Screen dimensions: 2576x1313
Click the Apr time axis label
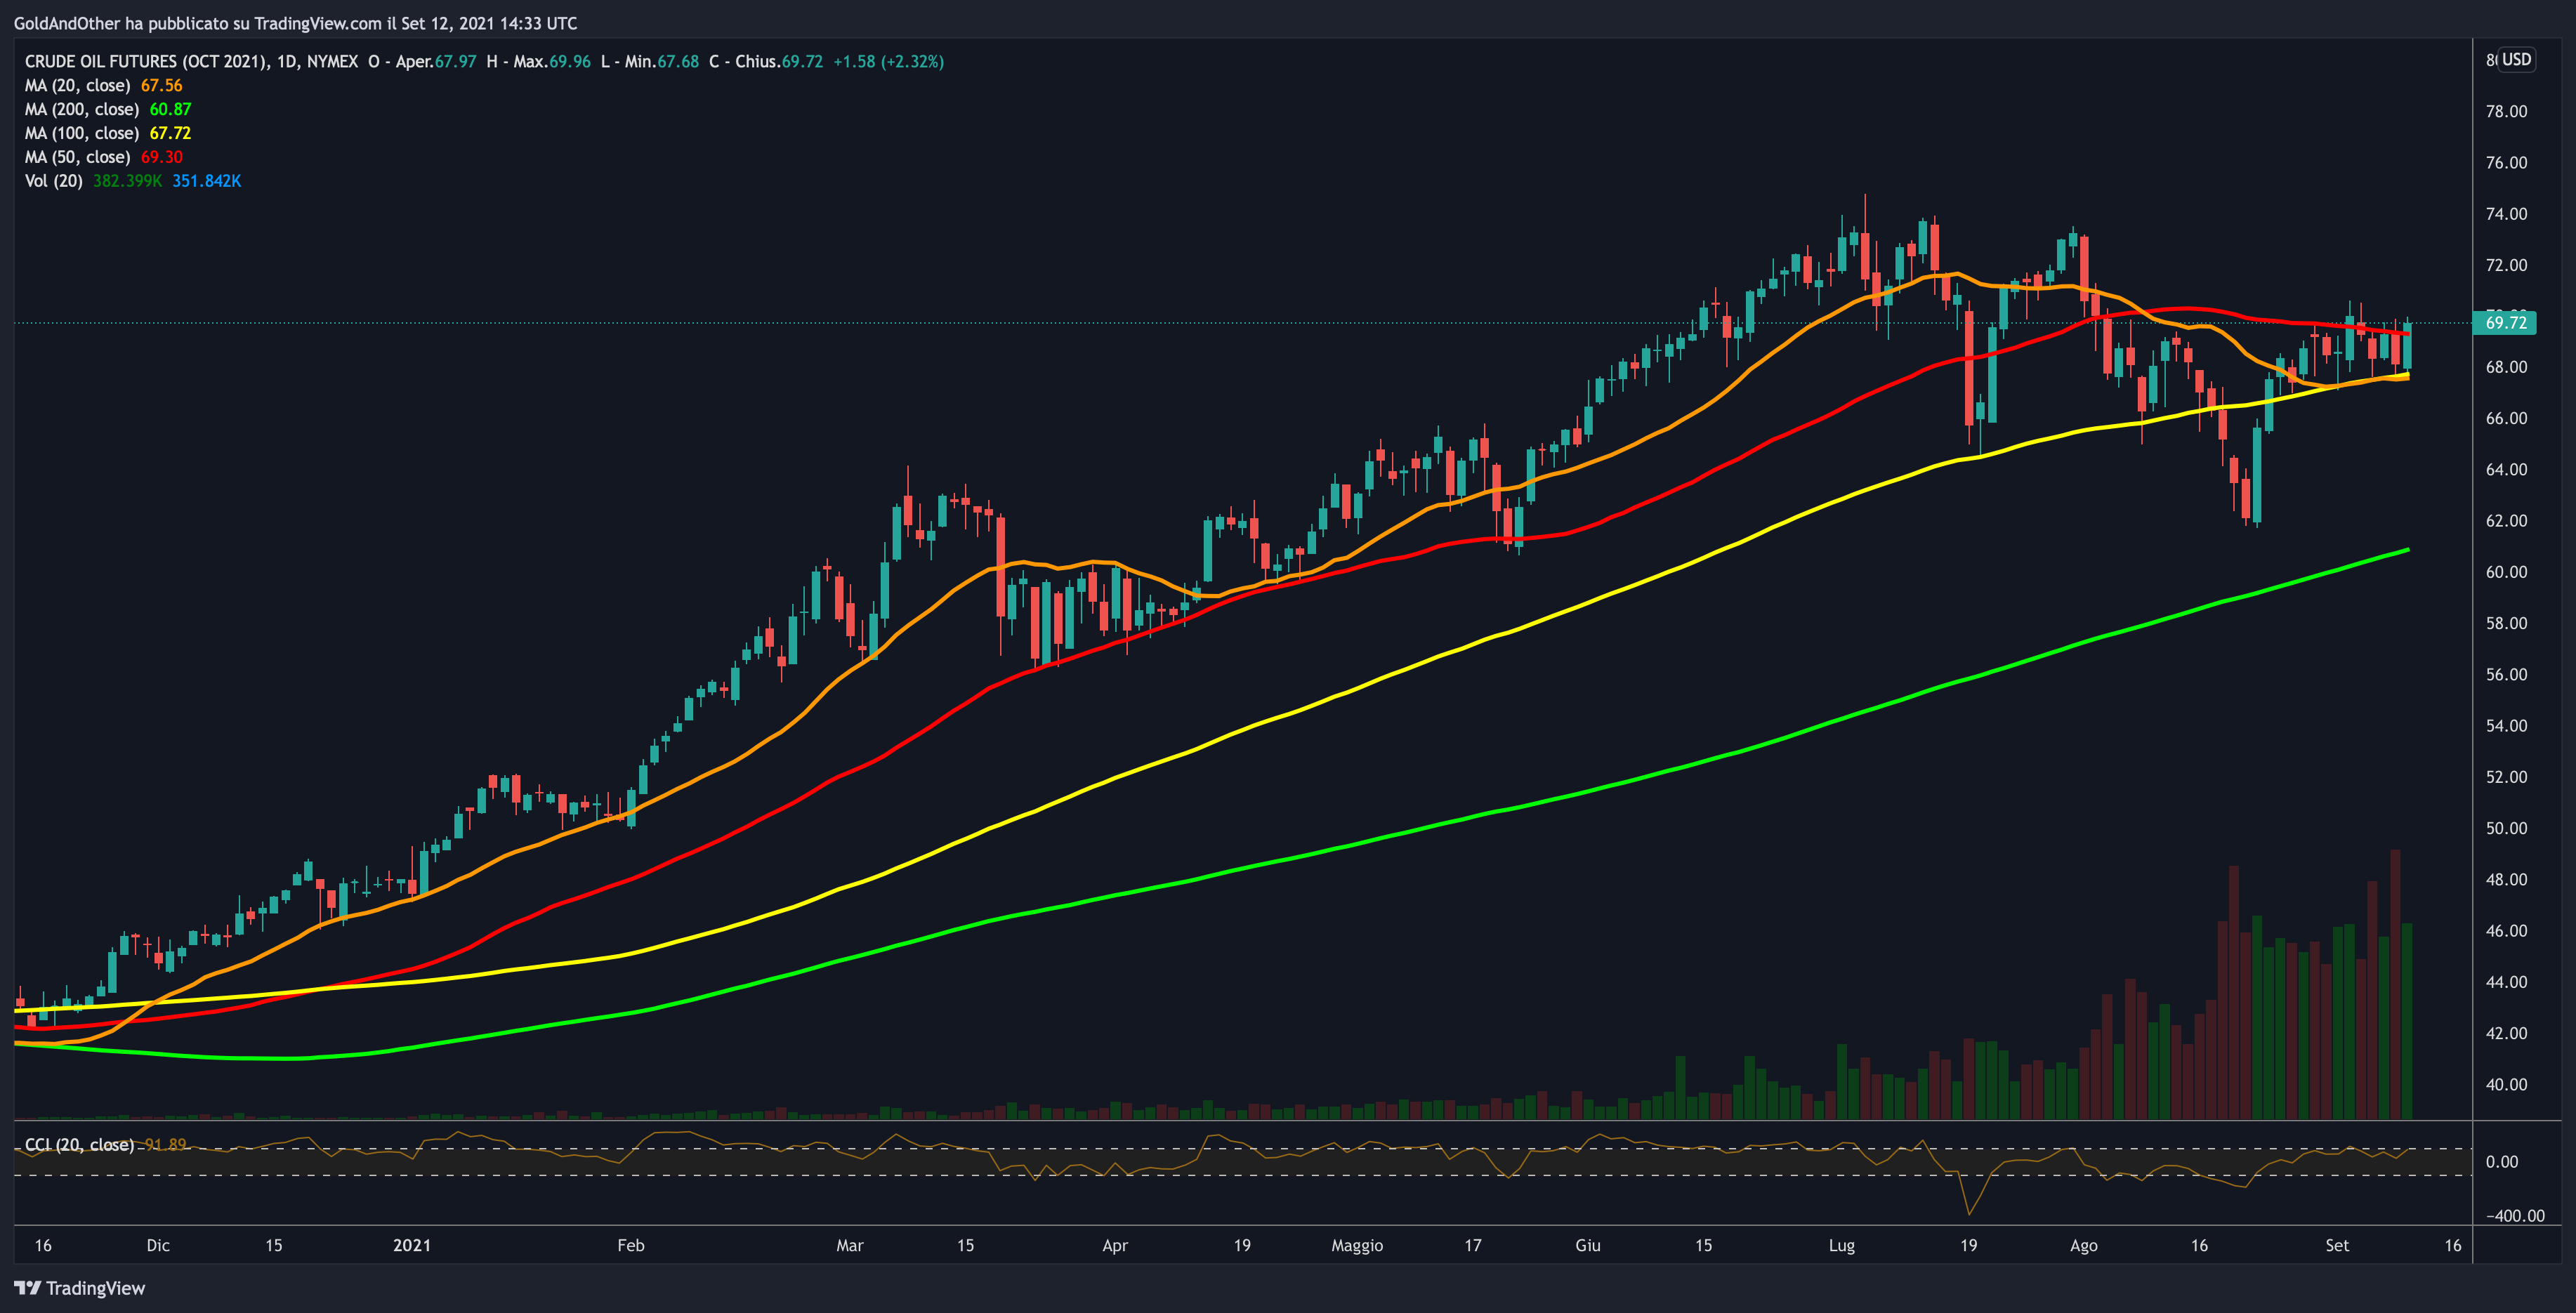(x=1115, y=1245)
